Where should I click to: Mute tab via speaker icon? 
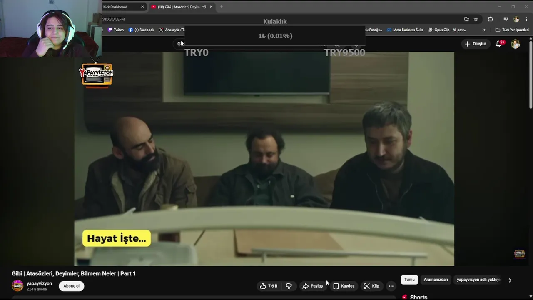[x=204, y=7]
